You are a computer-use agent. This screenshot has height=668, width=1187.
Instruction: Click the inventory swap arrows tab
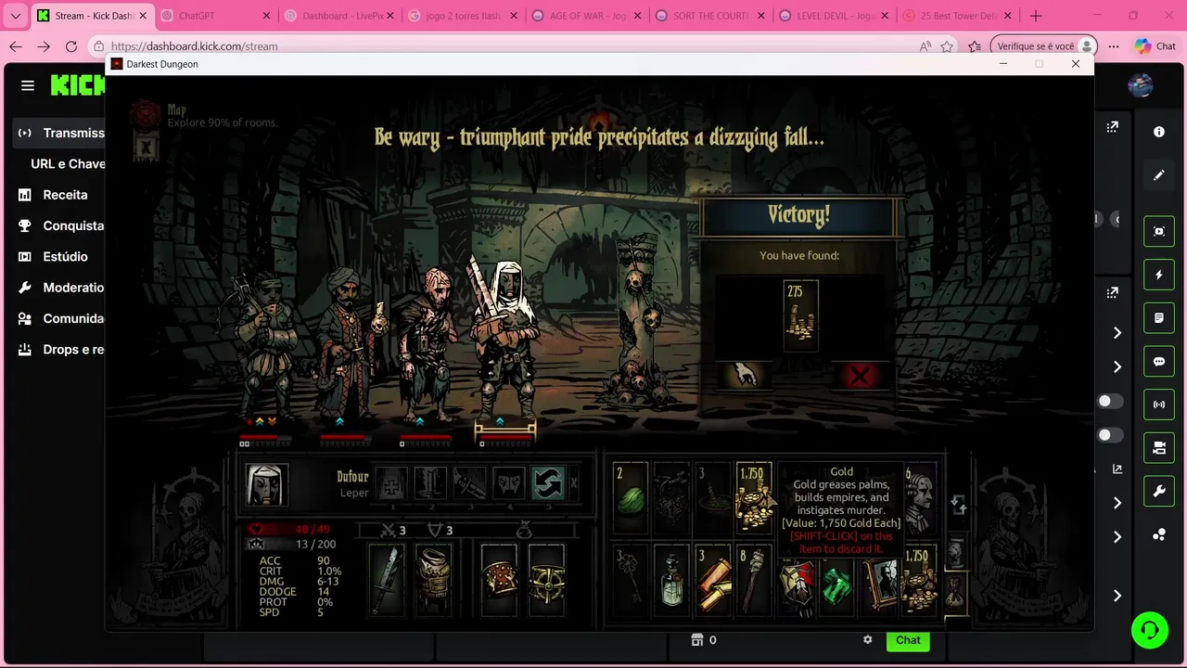(x=958, y=506)
